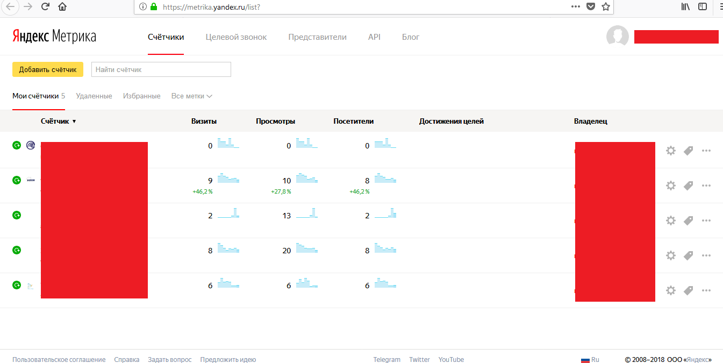Toggle browser sidebar icon
Image resolution: width=723 pixels, height=363 pixels.
[703, 6]
